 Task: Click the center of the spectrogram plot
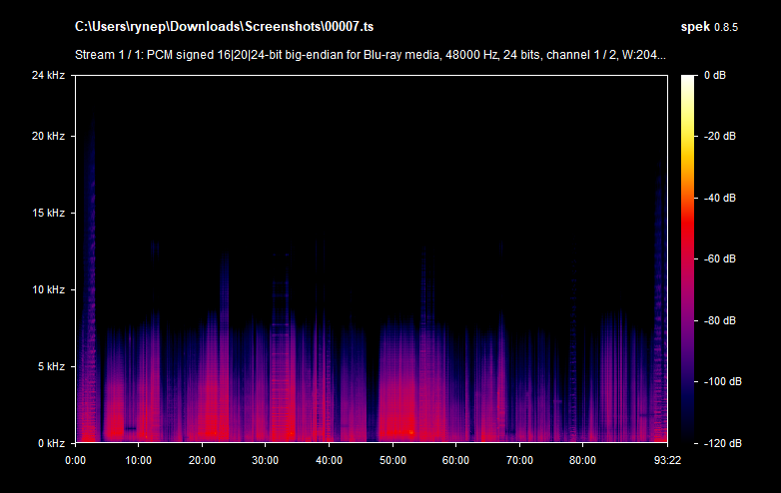(371, 258)
